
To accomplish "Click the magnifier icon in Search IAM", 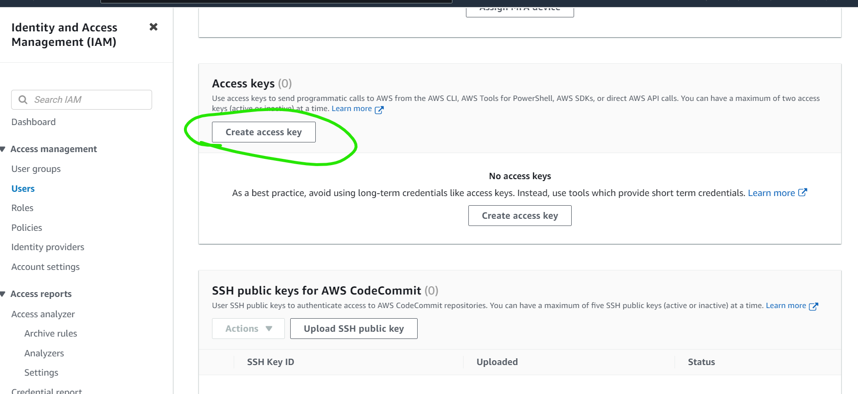I will [x=23, y=99].
